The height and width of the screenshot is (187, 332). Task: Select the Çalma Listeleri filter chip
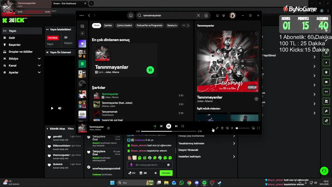click(x=124, y=25)
